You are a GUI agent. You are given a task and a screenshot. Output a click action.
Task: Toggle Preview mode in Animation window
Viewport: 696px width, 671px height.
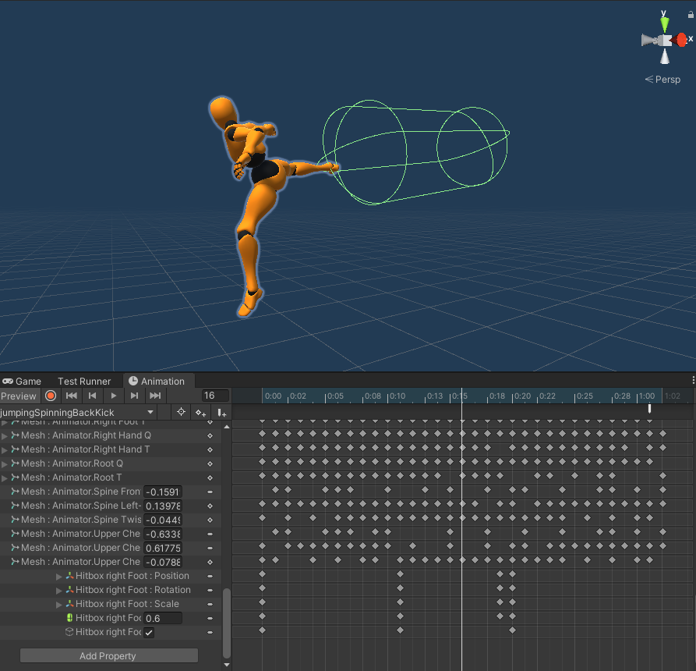click(19, 396)
